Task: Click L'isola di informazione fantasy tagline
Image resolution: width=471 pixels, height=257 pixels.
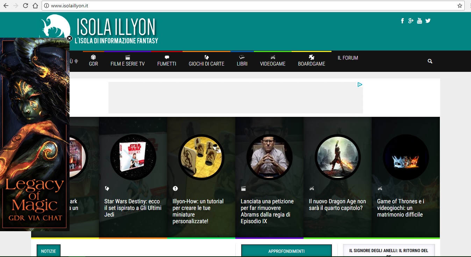Action: 116,41
